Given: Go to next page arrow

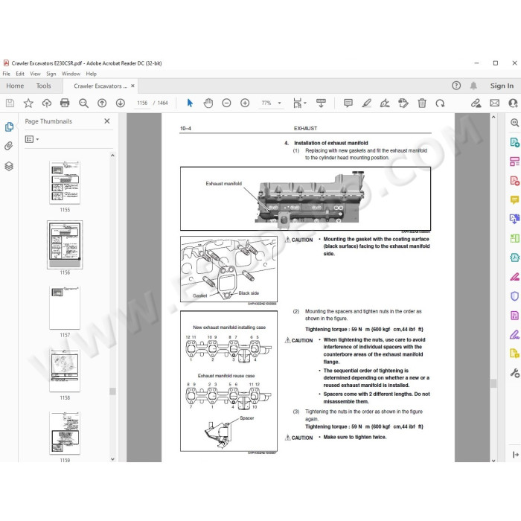Looking at the screenshot, I should [x=121, y=103].
